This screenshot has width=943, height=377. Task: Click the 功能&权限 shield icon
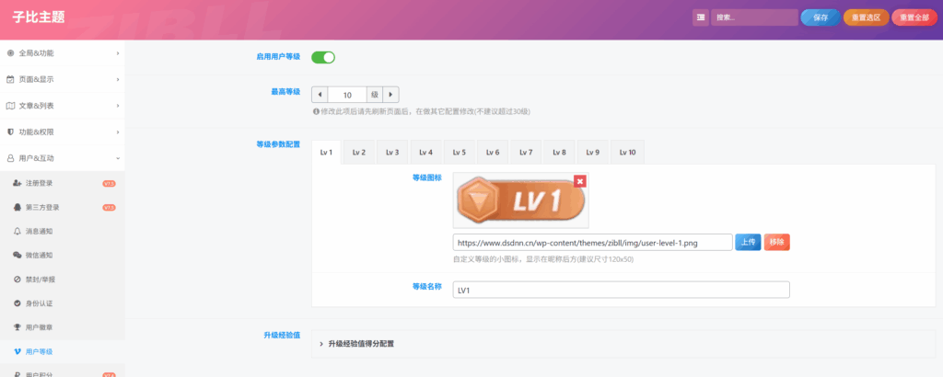click(x=10, y=131)
